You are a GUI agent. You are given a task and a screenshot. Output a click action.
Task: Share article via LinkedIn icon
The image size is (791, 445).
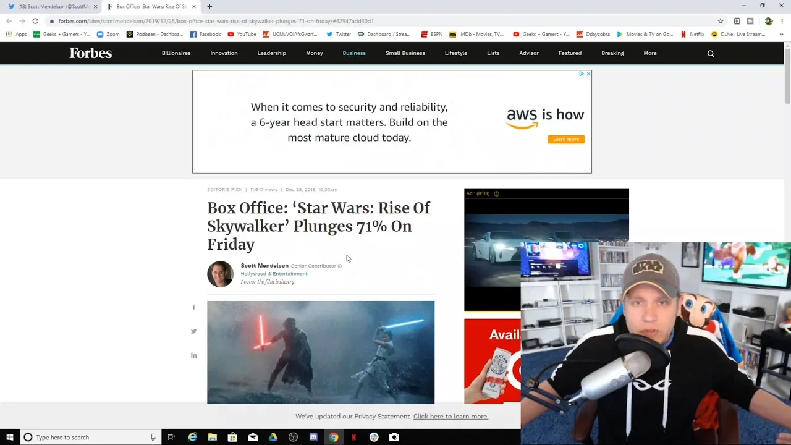193,355
